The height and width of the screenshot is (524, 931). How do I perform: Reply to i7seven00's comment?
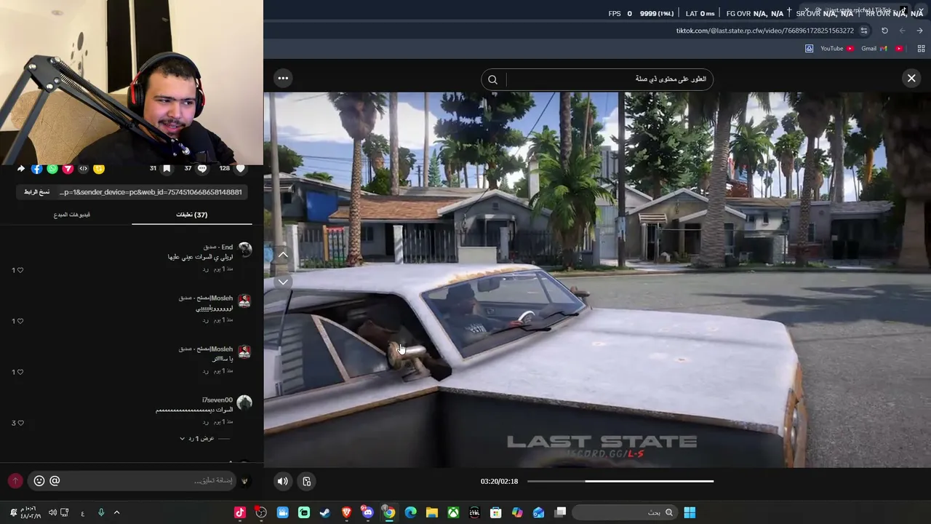pyautogui.click(x=206, y=422)
